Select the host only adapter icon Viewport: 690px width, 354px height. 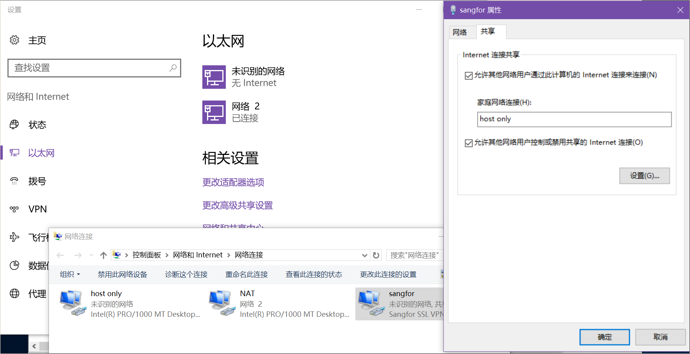(x=73, y=303)
